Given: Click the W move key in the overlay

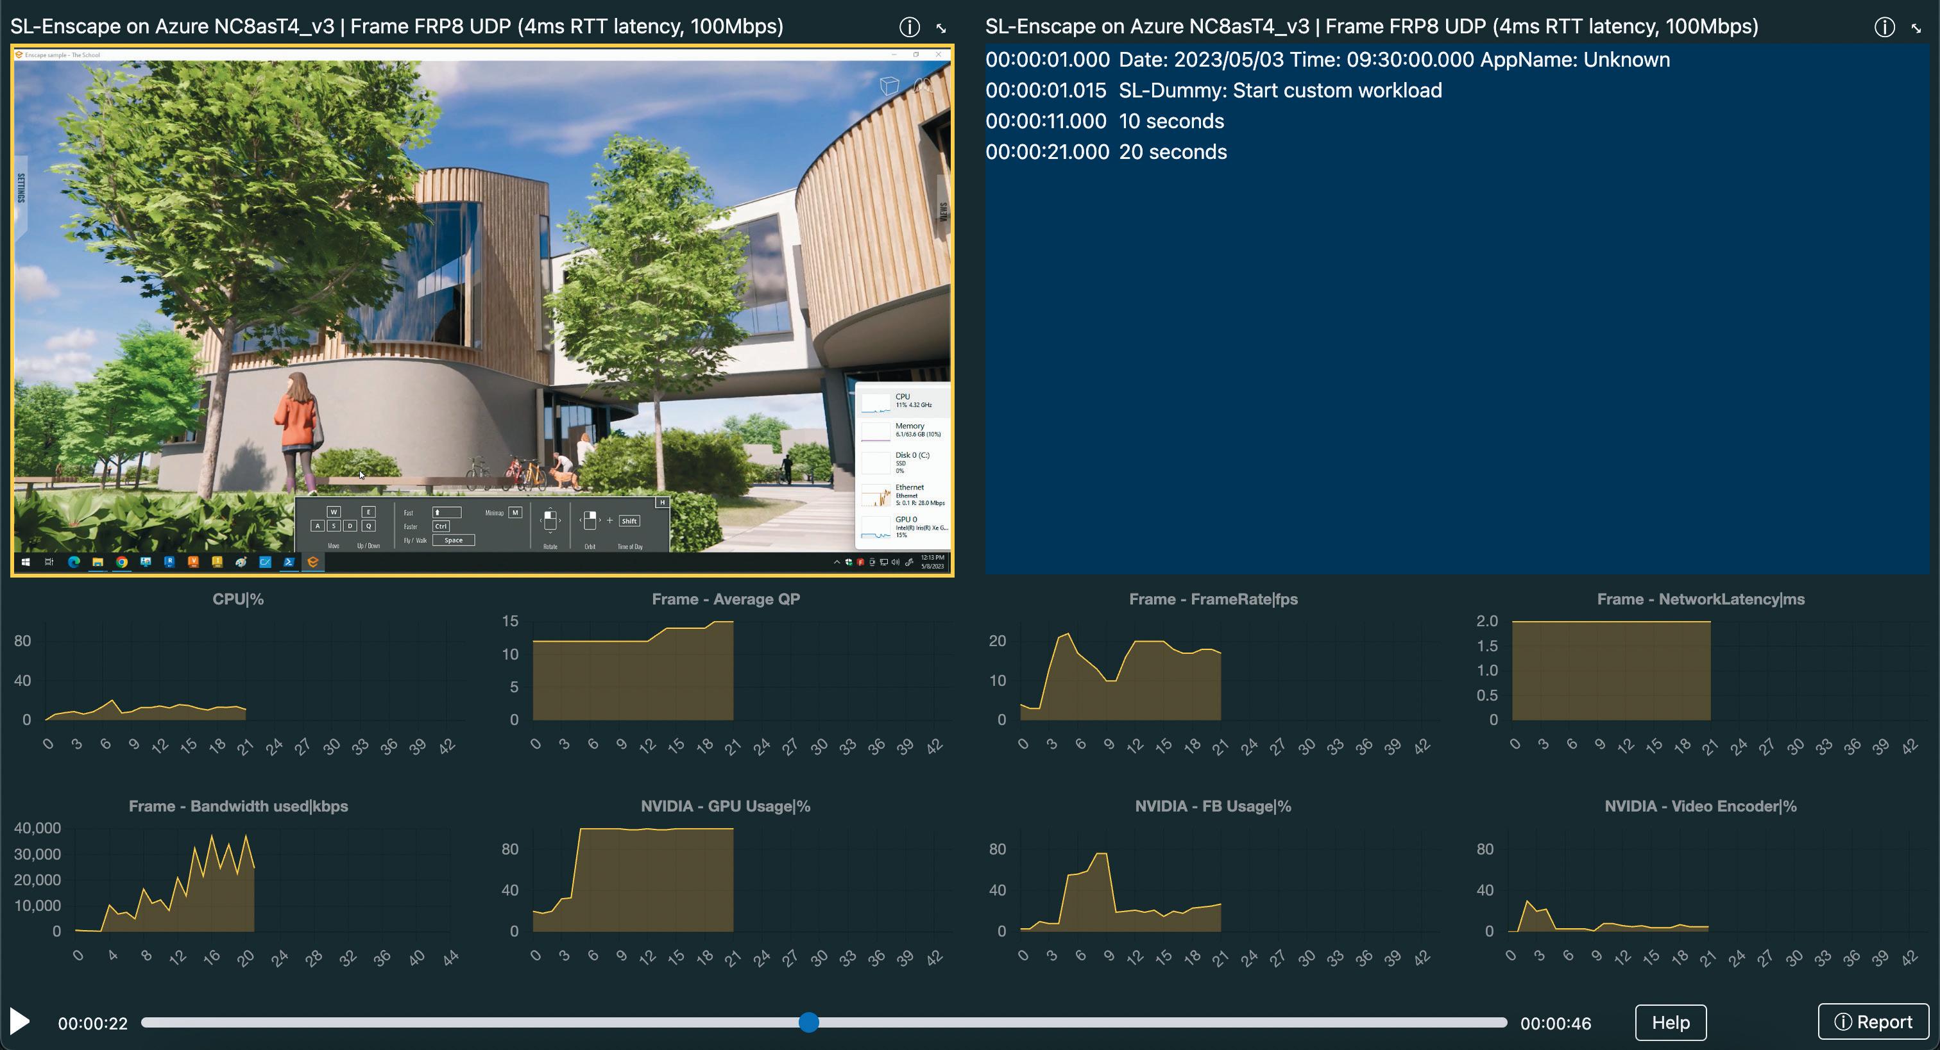Looking at the screenshot, I should (334, 512).
